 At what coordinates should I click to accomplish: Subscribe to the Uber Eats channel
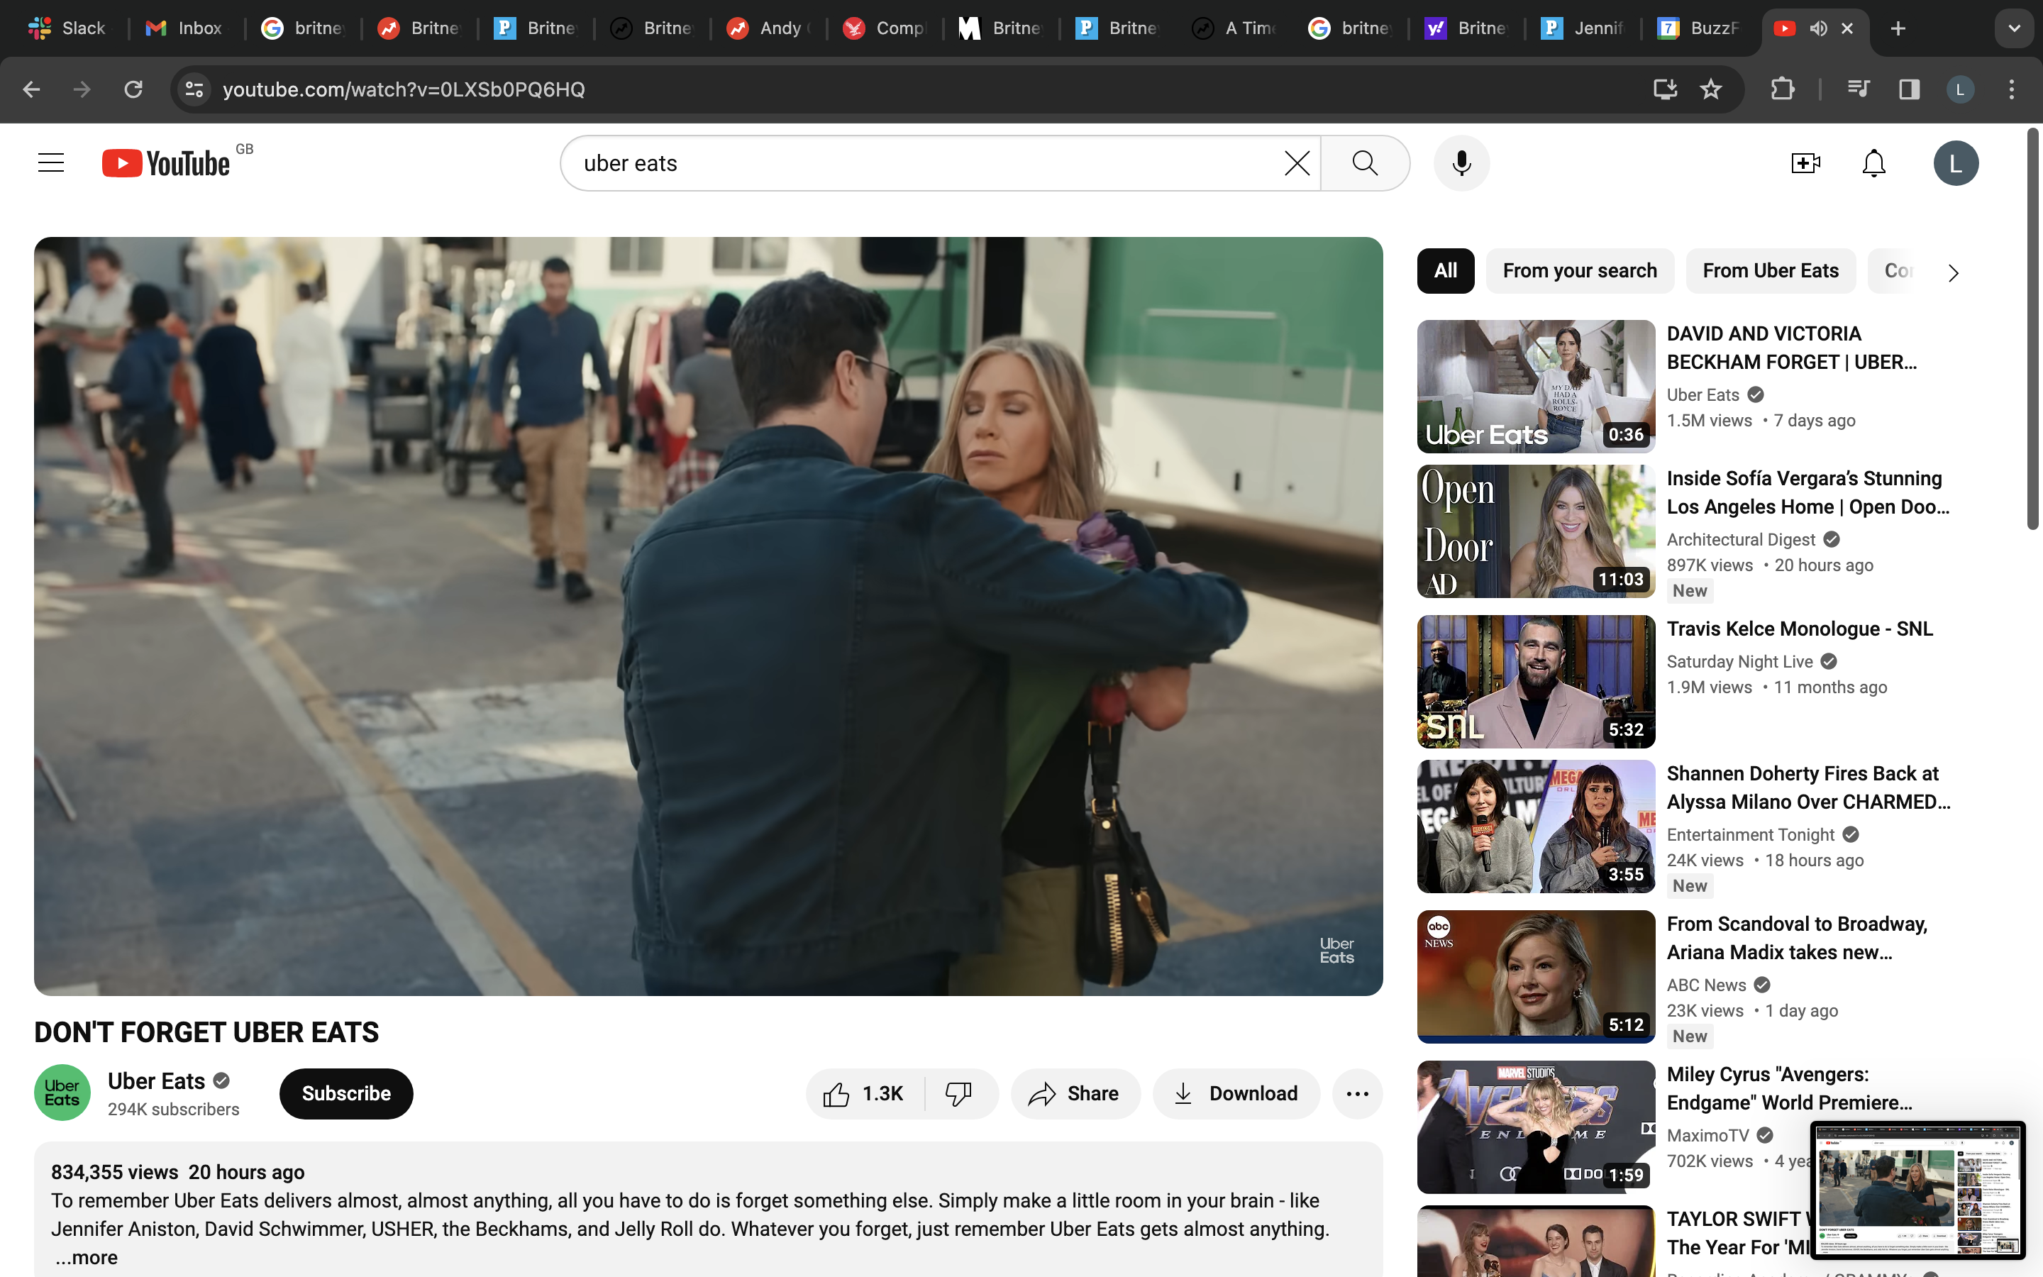(346, 1094)
